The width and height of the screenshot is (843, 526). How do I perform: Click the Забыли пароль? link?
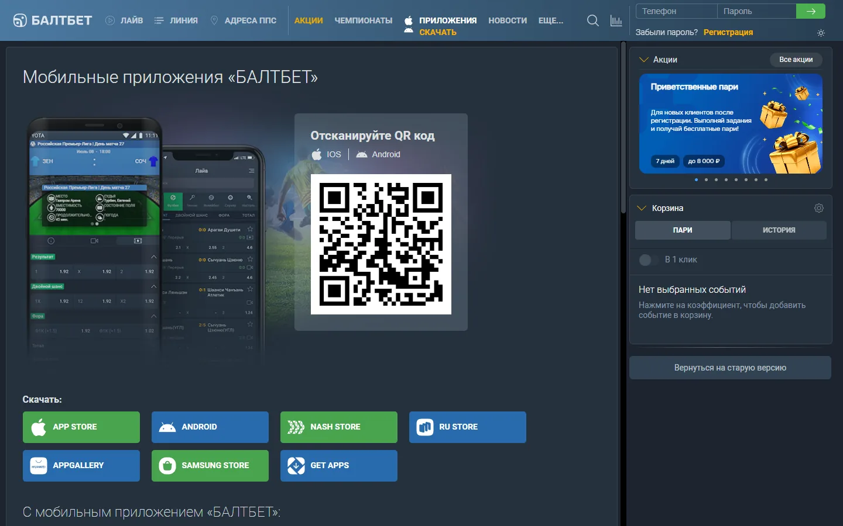pyautogui.click(x=667, y=33)
